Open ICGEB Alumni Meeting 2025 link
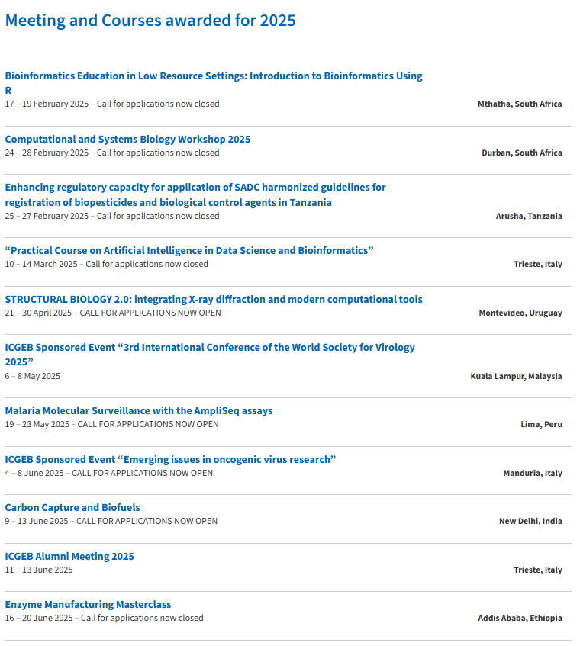Screen dimensions: 580x646 [69, 557]
